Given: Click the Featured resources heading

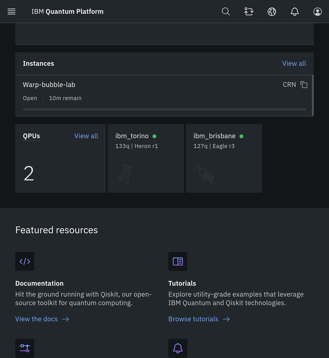Looking at the screenshot, I should point(57,230).
